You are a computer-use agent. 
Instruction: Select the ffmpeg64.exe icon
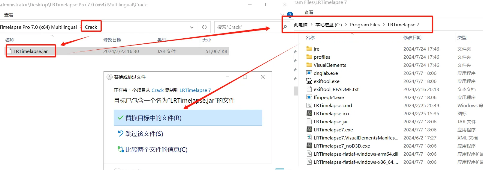(x=309, y=97)
